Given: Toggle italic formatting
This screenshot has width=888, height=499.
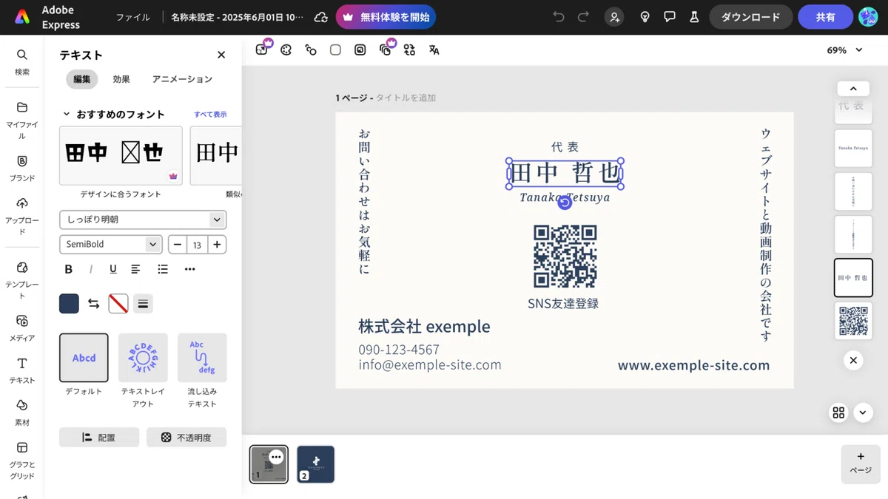Looking at the screenshot, I should (91, 269).
